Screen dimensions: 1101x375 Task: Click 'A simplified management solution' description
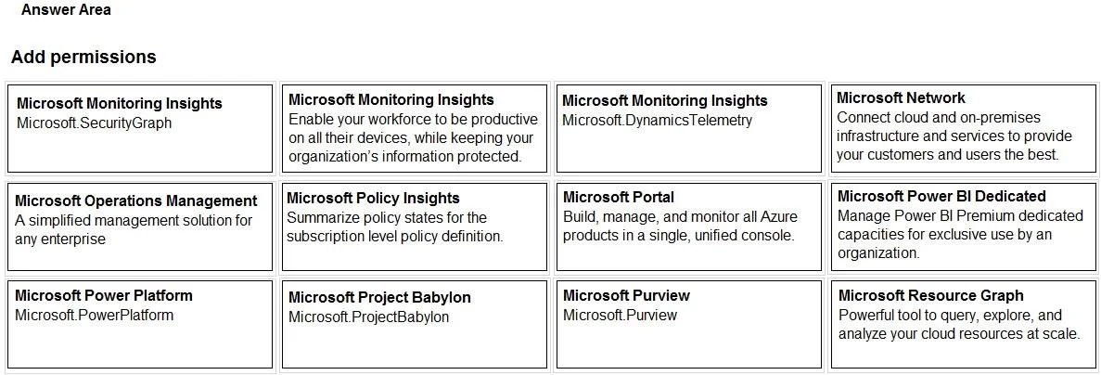pyautogui.click(x=134, y=229)
